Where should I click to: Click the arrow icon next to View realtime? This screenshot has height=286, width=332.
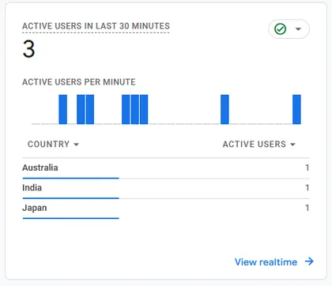(309, 262)
